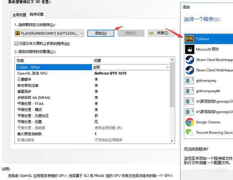The width and height of the screenshot is (233, 180).
Task: Select the CUDA - GPUs row
Action: coord(93,67)
